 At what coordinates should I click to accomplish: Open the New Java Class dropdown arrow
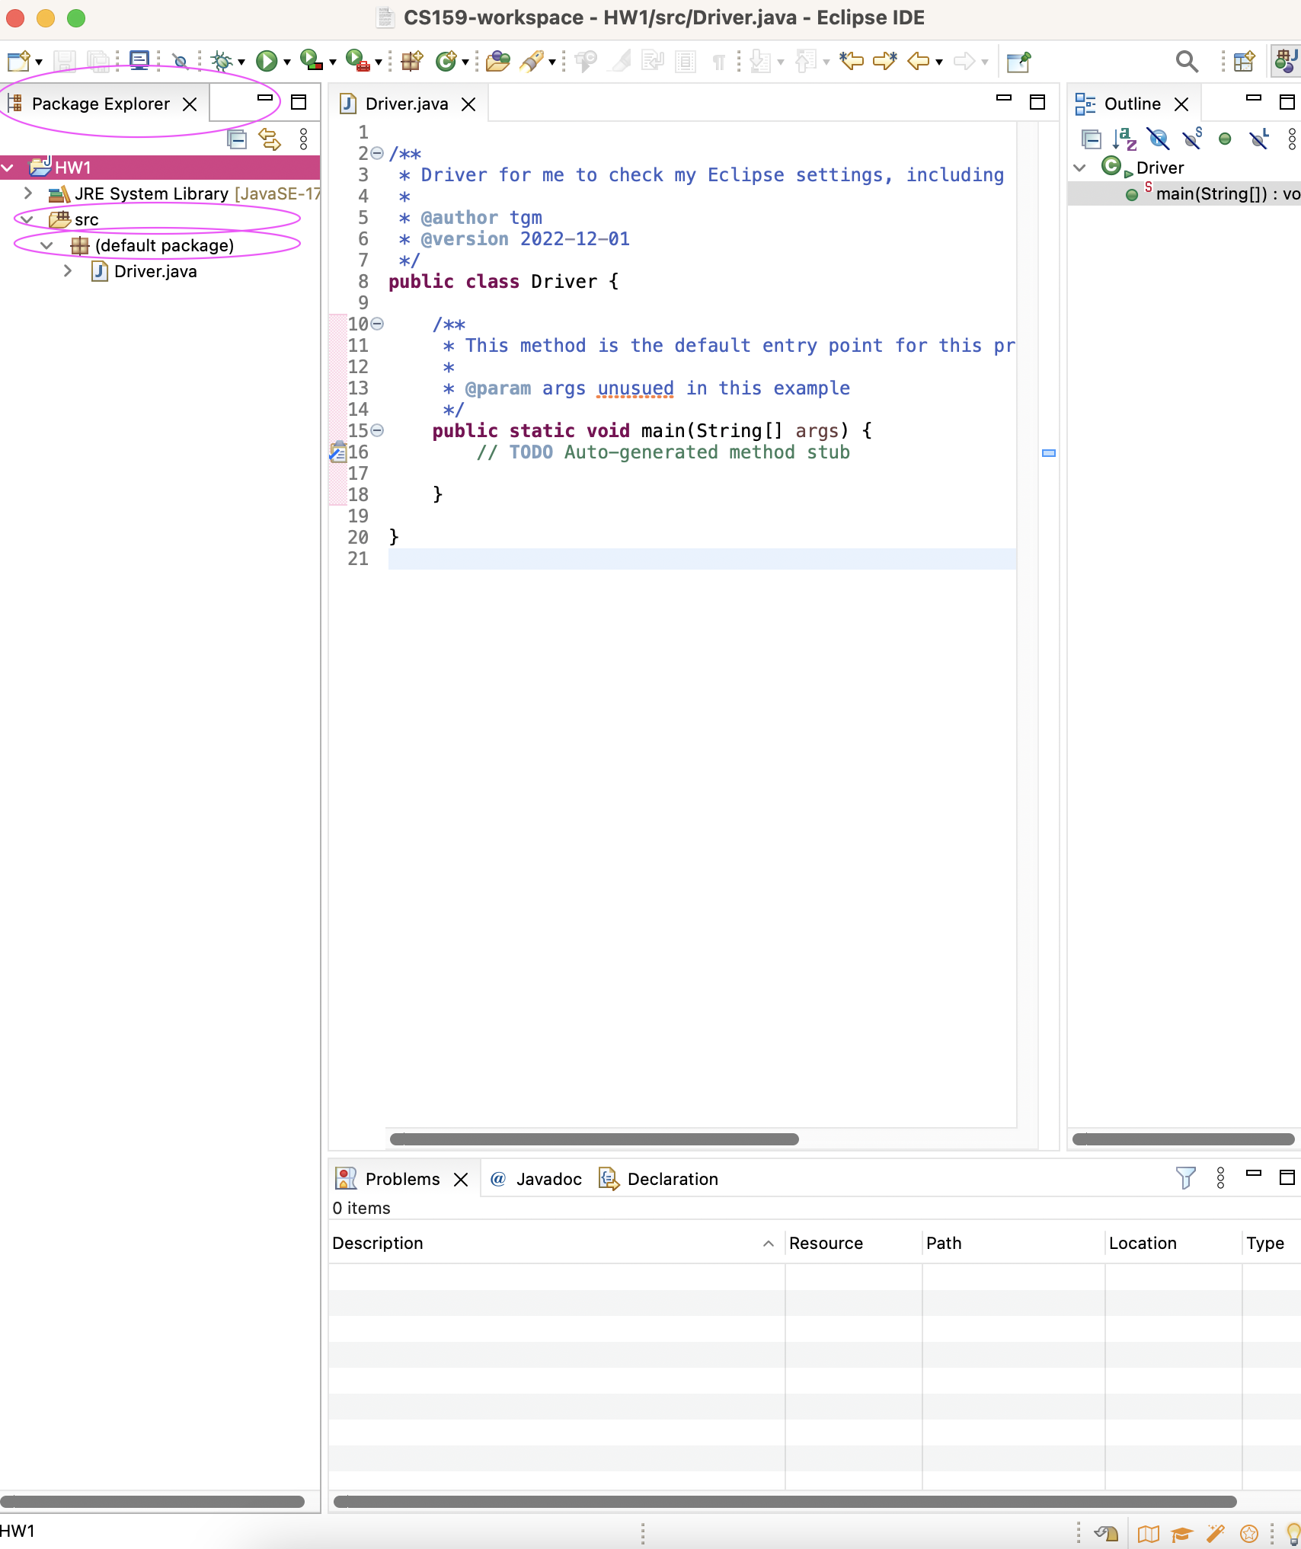tap(465, 62)
